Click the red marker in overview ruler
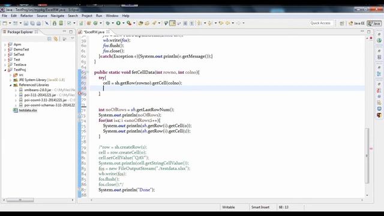 pos(371,149)
